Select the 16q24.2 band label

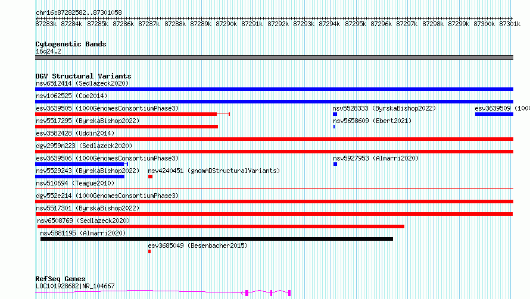coord(48,51)
